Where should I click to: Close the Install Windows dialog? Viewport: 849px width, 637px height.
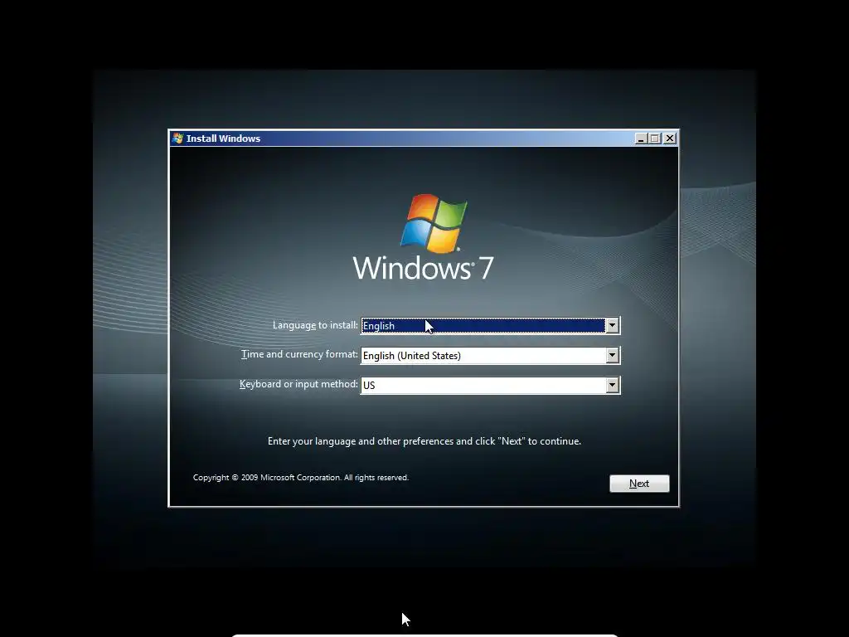[670, 139]
